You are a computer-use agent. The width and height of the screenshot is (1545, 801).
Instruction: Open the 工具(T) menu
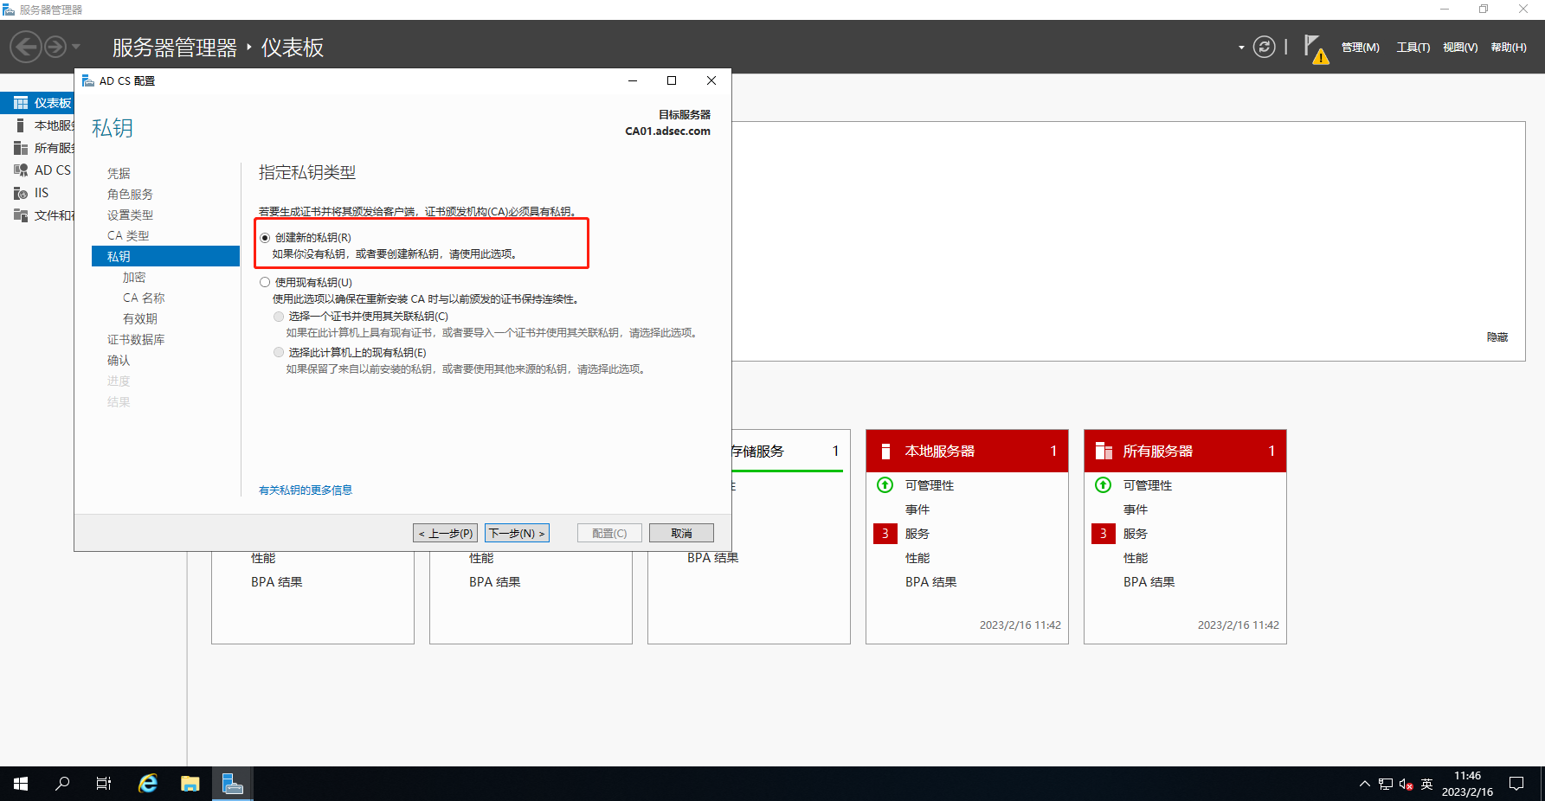click(1413, 48)
